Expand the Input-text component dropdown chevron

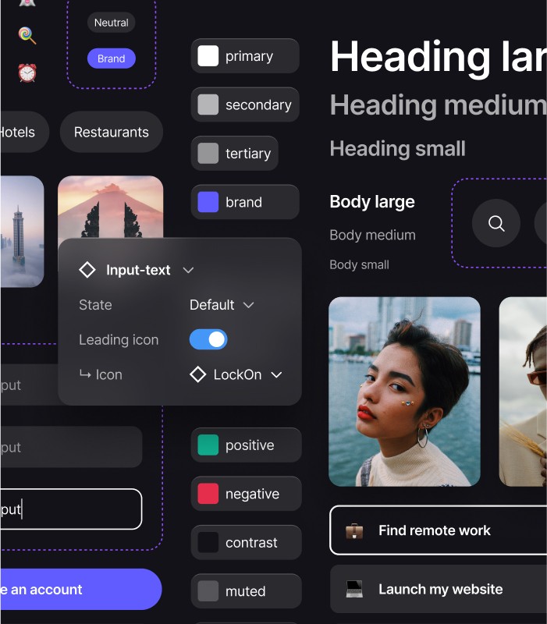pos(188,270)
